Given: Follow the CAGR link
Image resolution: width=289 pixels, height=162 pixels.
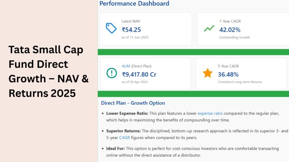Looking at the screenshot, I should tap(124, 138).
